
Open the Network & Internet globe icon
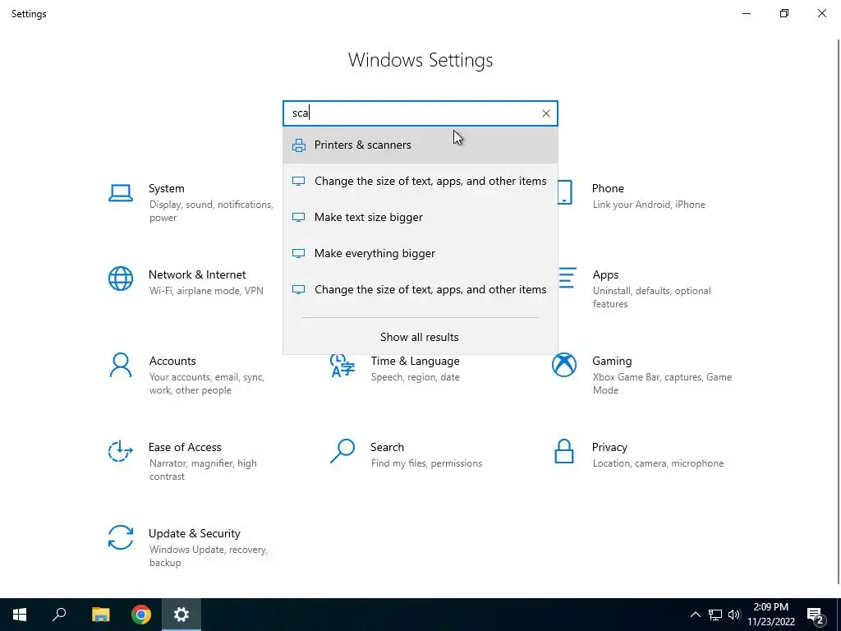click(120, 279)
